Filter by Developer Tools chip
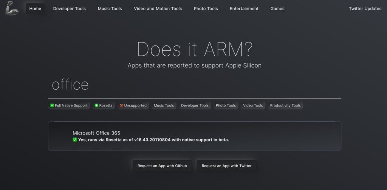The width and height of the screenshot is (387, 190). point(195,105)
